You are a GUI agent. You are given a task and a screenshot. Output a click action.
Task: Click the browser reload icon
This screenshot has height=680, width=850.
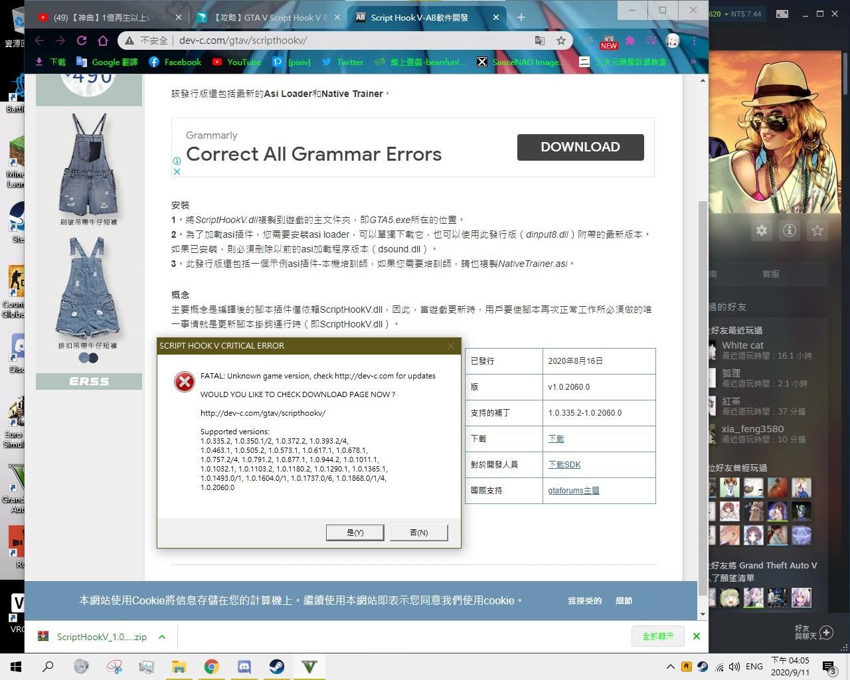tap(82, 41)
